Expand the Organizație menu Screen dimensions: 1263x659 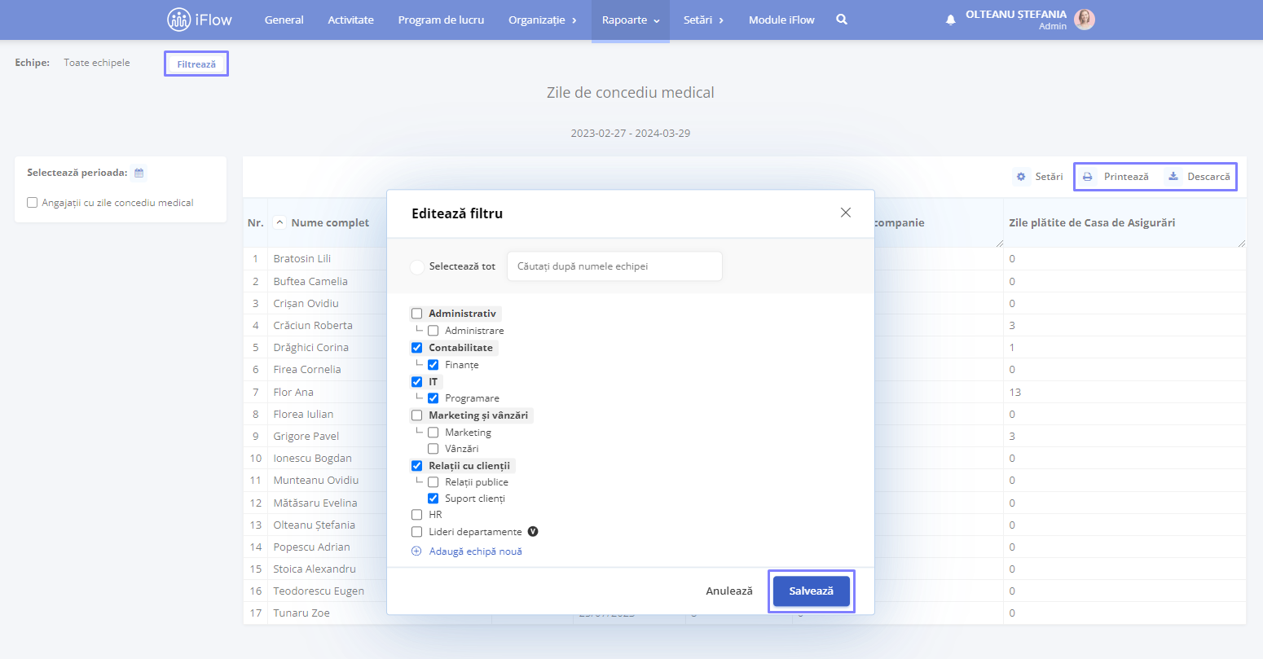click(543, 20)
